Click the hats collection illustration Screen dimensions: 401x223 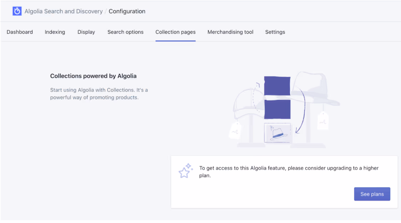click(284, 110)
